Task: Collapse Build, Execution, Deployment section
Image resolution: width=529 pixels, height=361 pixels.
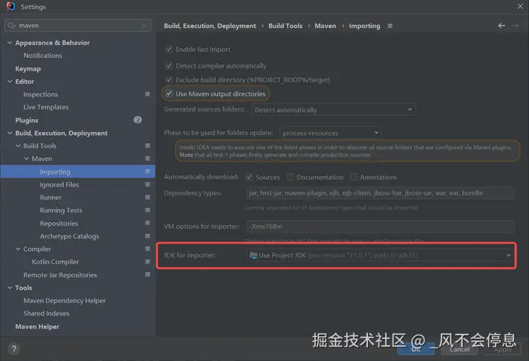Action: 10,133
